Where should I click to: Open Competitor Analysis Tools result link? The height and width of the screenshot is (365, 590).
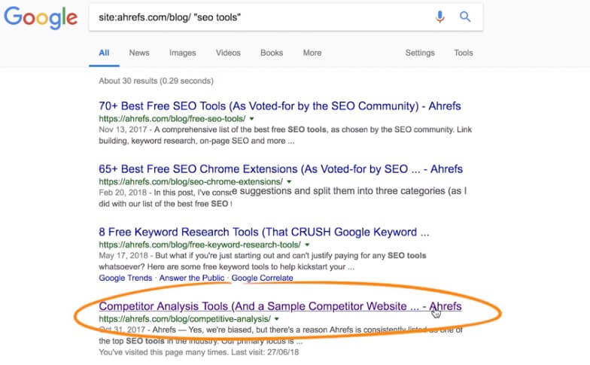(x=280, y=306)
